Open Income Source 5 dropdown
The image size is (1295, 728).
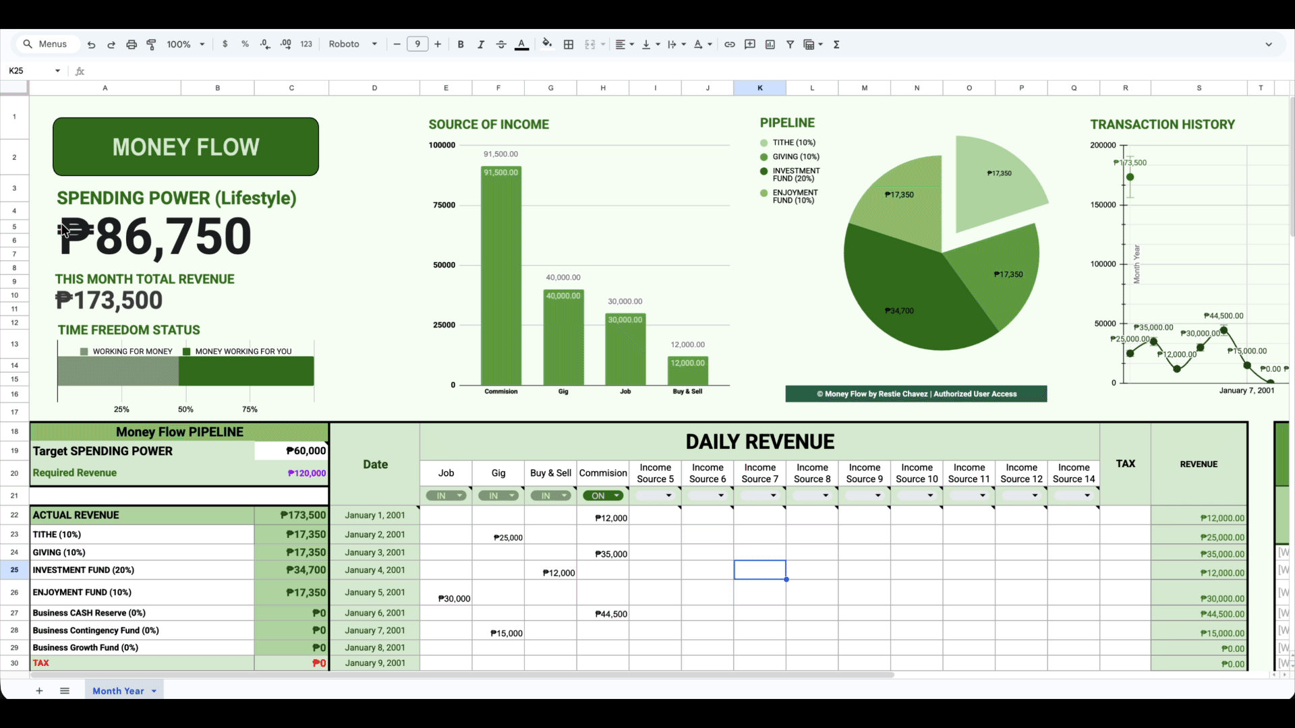[x=656, y=495]
